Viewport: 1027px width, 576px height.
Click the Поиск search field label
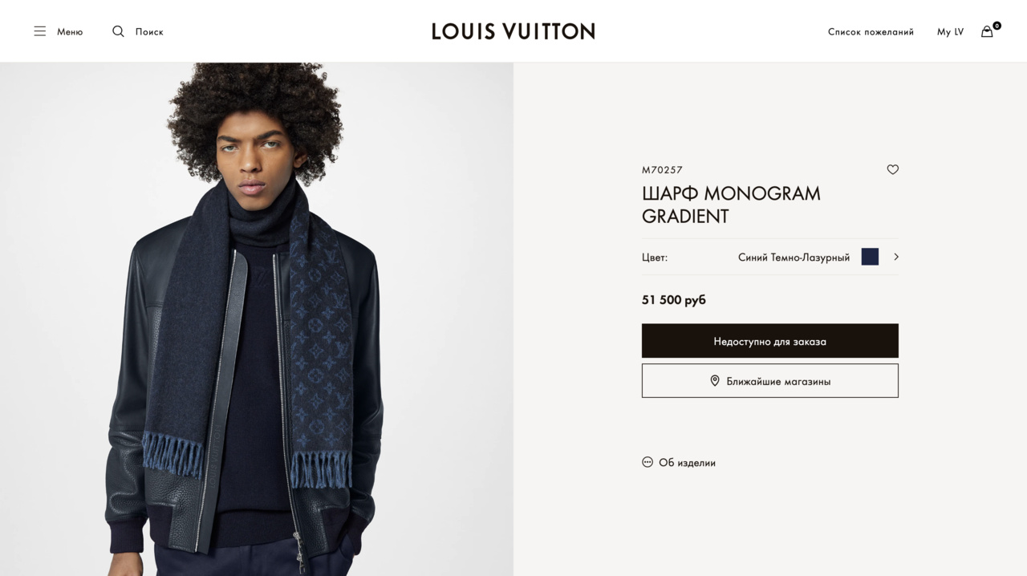(x=149, y=31)
